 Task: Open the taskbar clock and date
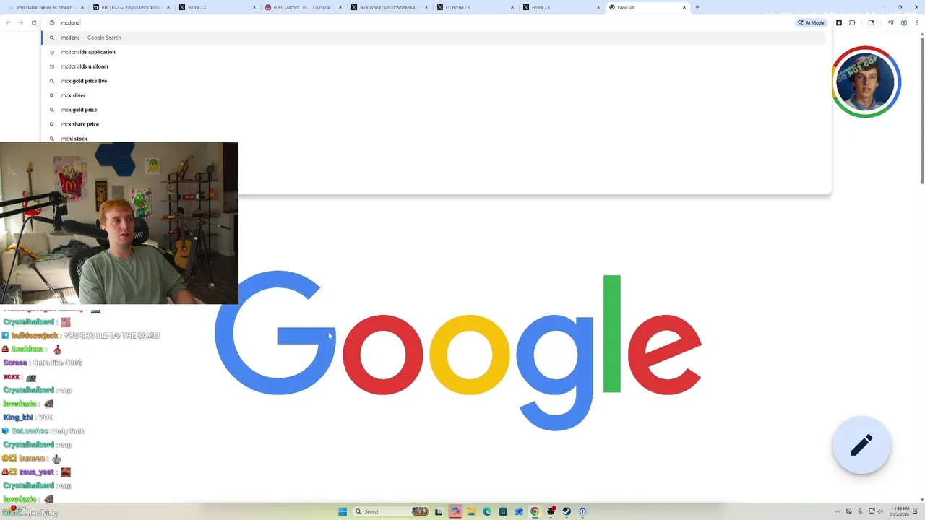point(900,511)
